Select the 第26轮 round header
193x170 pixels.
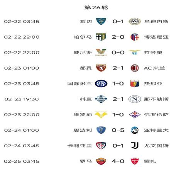96,7
